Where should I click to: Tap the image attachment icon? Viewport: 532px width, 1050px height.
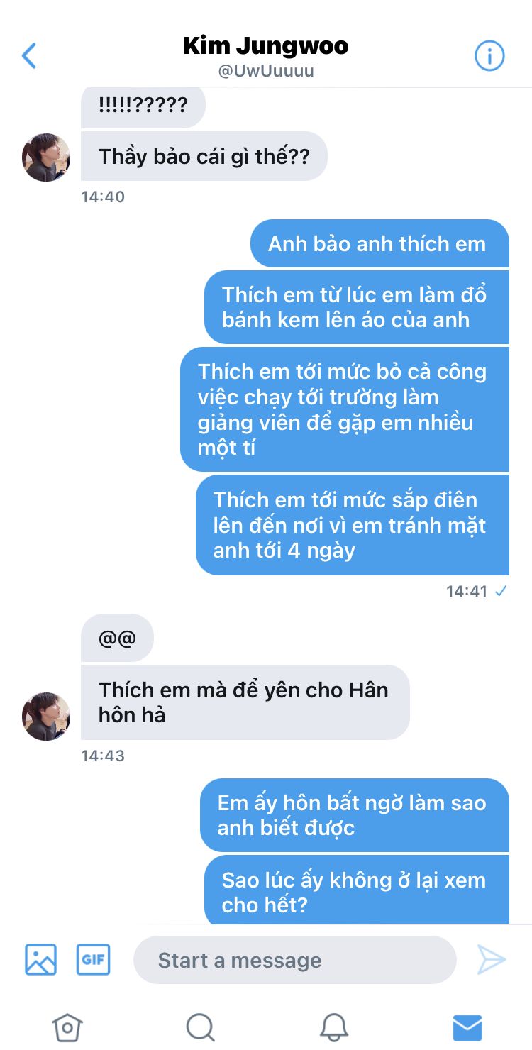click(x=40, y=960)
